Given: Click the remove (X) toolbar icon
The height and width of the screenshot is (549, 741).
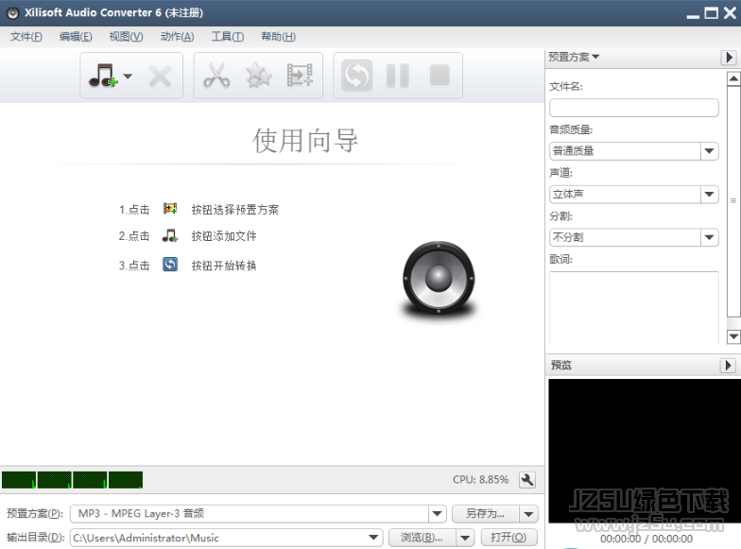Looking at the screenshot, I should (161, 76).
